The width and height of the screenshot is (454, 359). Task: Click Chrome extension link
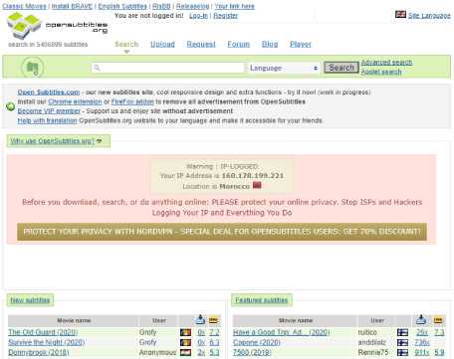(x=75, y=101)
